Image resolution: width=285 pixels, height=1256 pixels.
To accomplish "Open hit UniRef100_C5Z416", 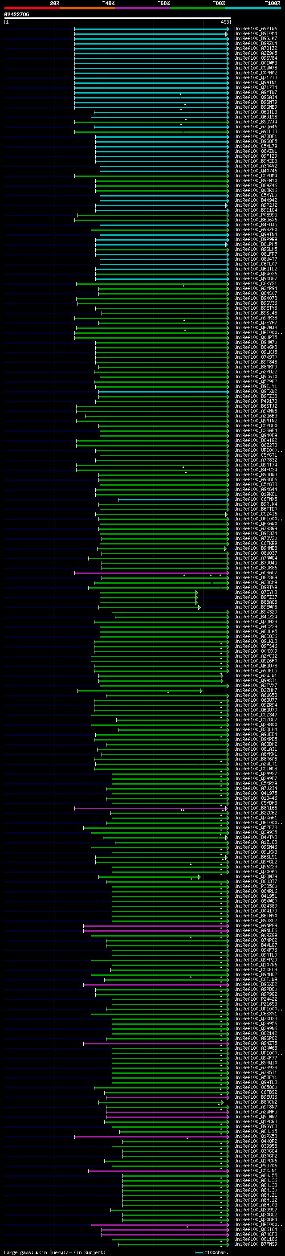I will point(256,514).
